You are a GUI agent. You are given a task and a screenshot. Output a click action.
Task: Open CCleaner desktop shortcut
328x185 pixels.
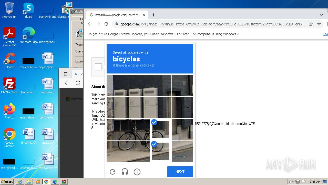coord(9,61)
